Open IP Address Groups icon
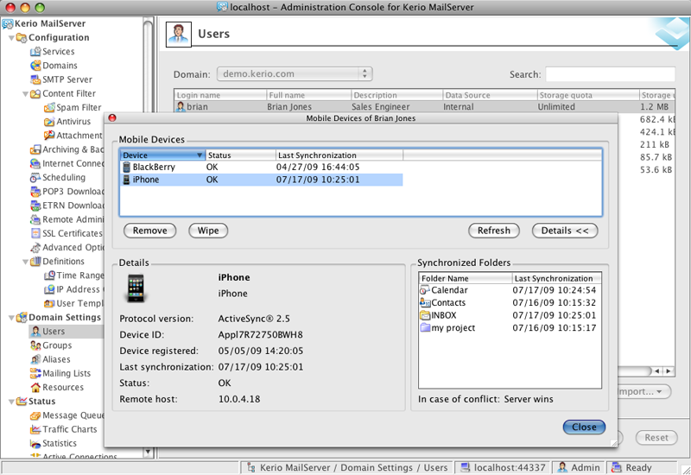Screen dimensions: 691x475 pos(49,289)
